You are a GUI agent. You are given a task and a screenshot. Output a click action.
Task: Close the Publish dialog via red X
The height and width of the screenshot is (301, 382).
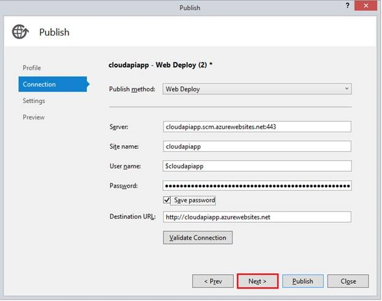[365, 6]
